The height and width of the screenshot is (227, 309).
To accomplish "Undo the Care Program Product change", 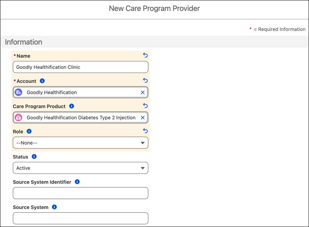I will [145, 105].
